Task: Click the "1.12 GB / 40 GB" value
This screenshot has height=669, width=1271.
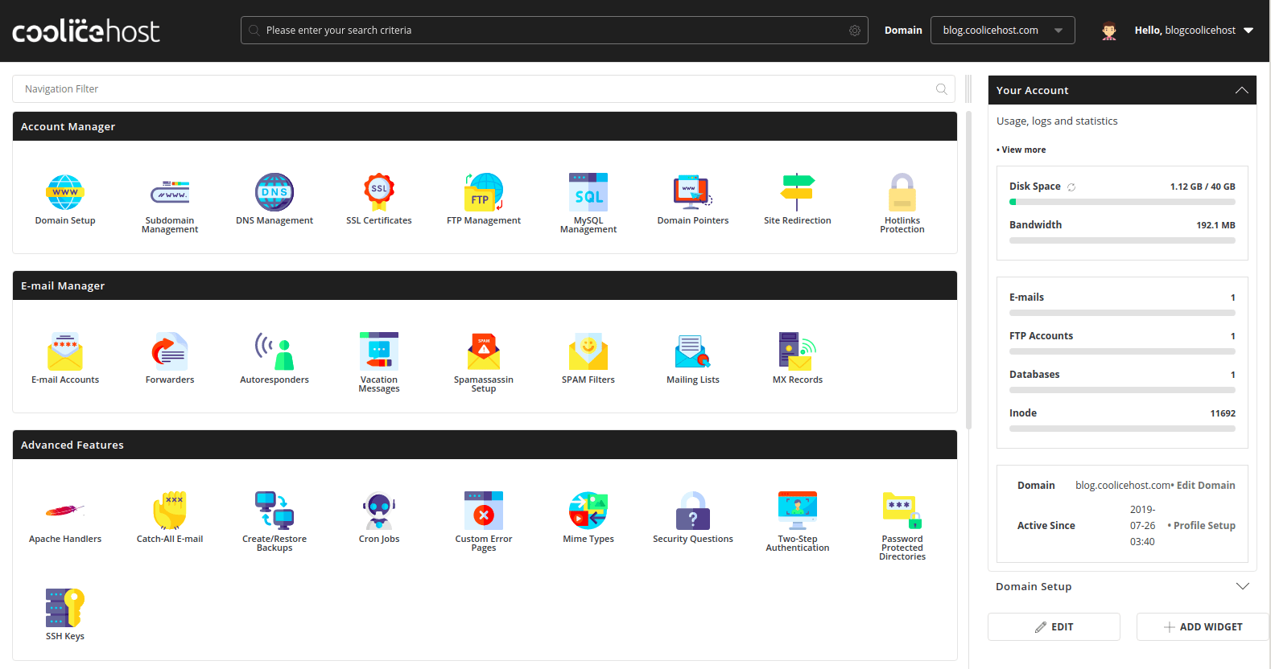Action: pos(1203,187)
